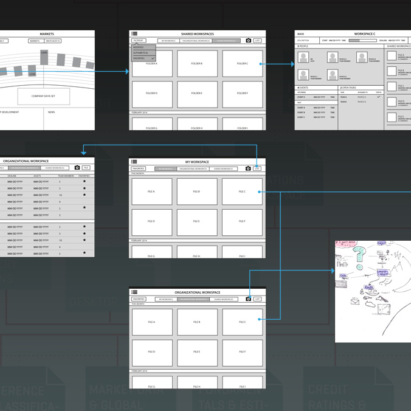Switch to Organizational Workspaces tab in Shared Workspaces
411x411 pixels.
click(x=196, y=41)
